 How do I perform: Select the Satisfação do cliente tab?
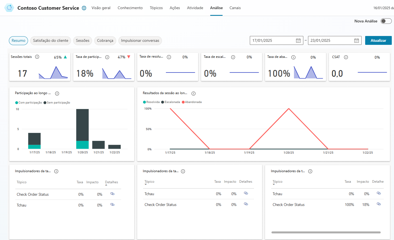pos(50,41)
